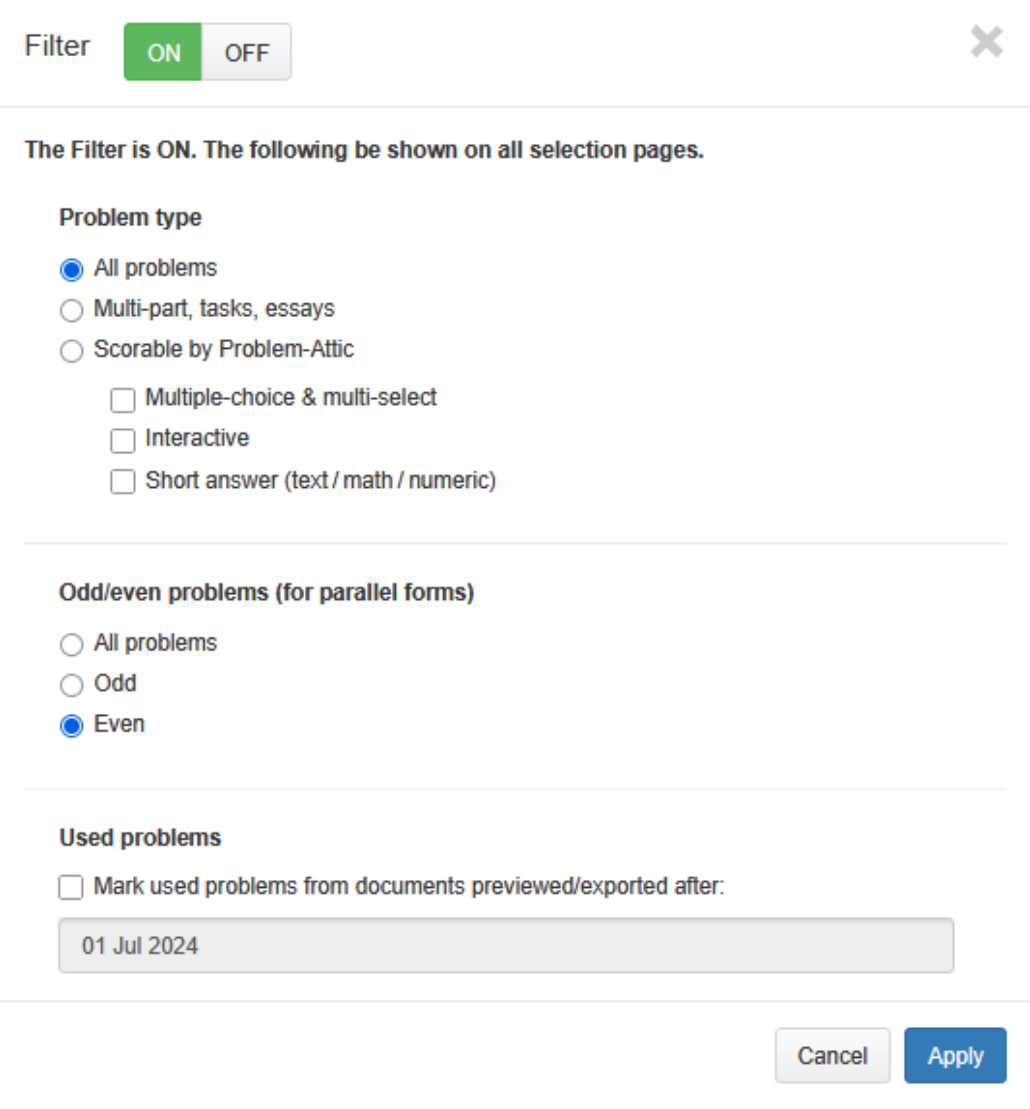Open the 01 Jul 2024 date field
1030x1109 pixels.
[506, 945]
